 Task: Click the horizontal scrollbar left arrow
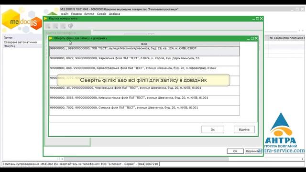coord(62,159)
